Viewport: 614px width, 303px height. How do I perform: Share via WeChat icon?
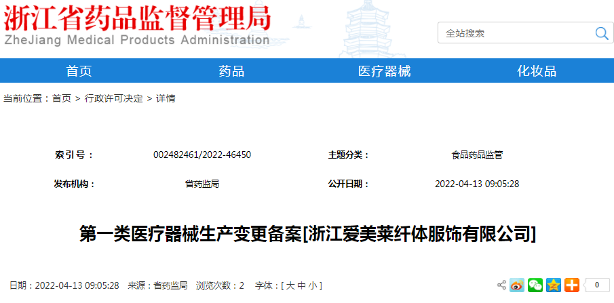point(535,285)
